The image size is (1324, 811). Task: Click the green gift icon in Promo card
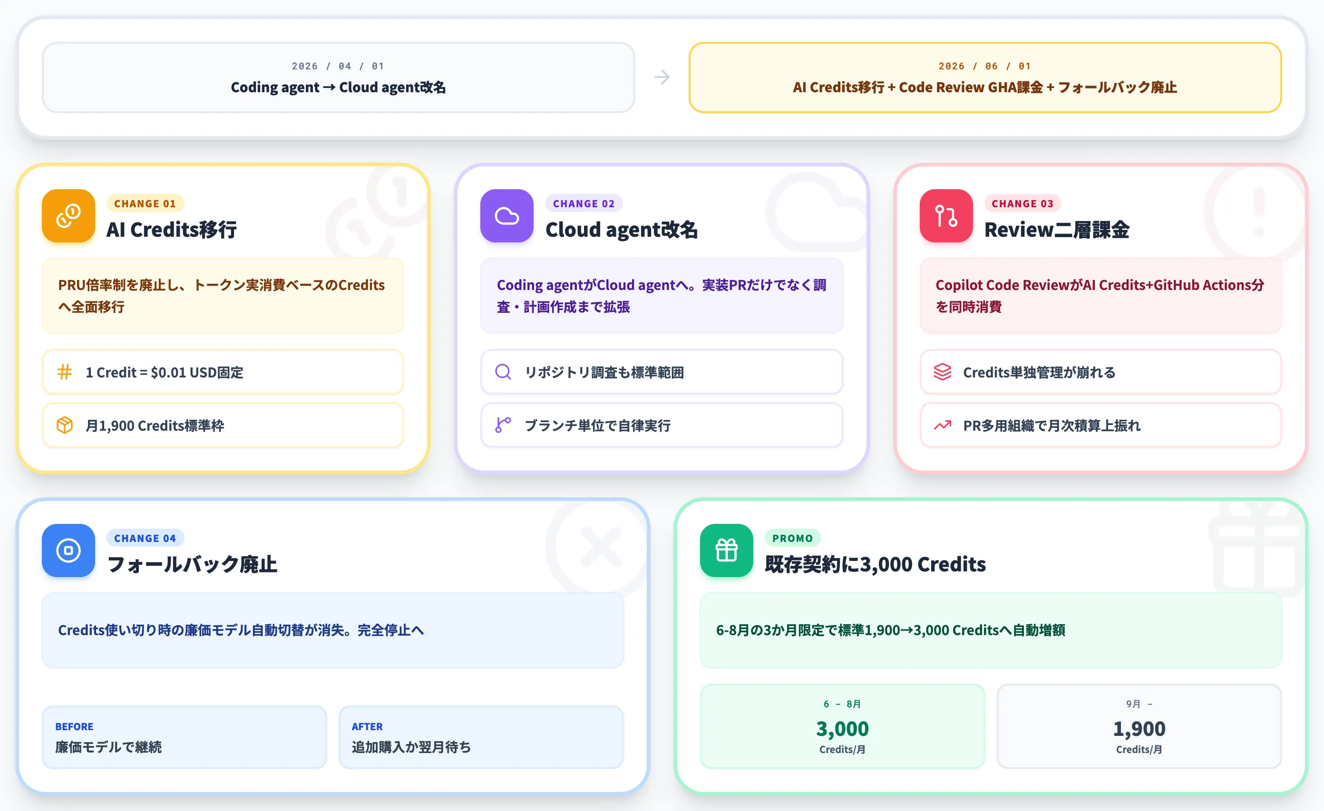pyautogui.click(x=726, y=550)
